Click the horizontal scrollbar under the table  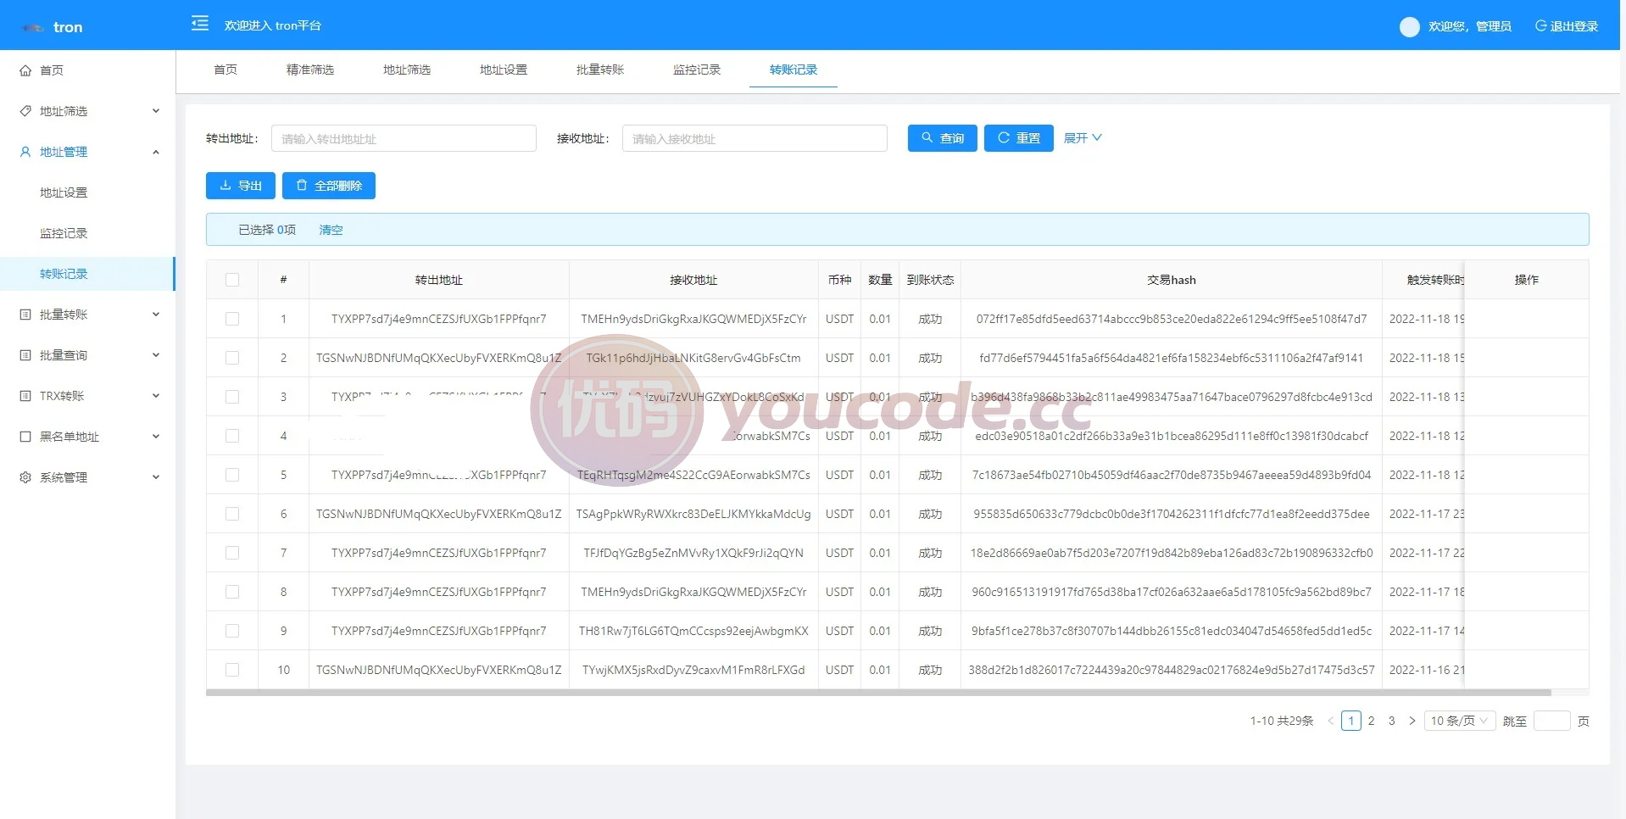point(878,693)
